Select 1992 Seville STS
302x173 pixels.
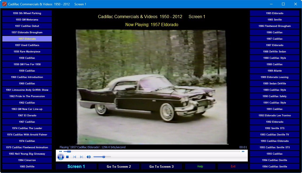coord(275,128)
